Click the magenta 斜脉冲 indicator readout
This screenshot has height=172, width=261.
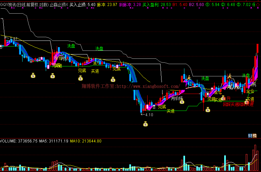(x=130, y=5)
